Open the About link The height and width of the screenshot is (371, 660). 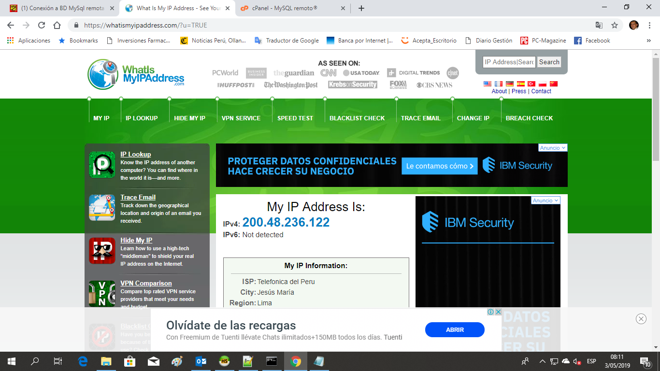pyautogui.click(x=499, y=91)
